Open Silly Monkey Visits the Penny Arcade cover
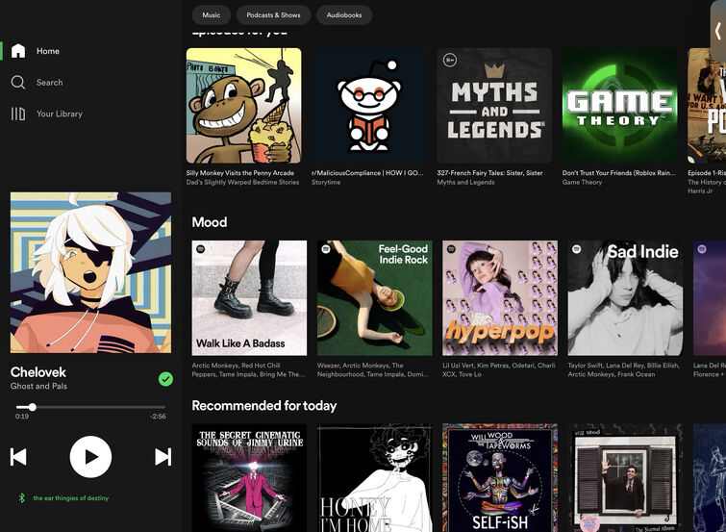 tap(243, 106)
